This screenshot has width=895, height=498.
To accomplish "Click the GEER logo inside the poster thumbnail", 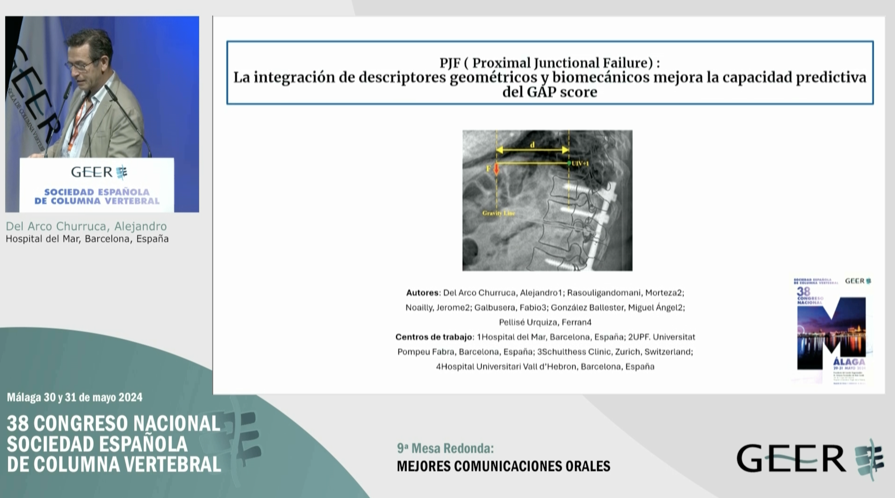I will (858, 282).
